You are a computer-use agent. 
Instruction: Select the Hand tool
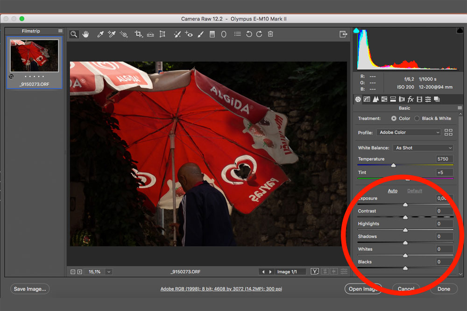tap(86, 34)
